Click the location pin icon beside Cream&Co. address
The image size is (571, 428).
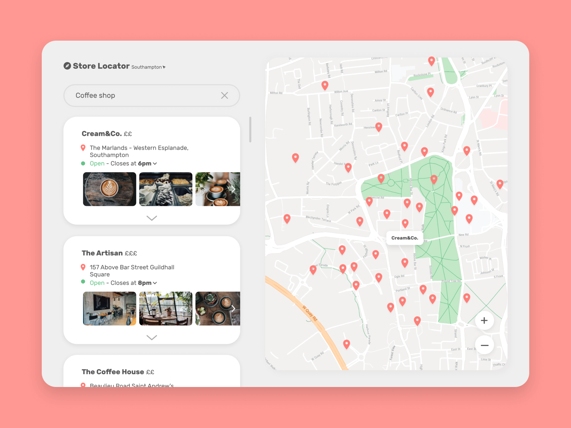pyautogui.click(x=83, y=148)
